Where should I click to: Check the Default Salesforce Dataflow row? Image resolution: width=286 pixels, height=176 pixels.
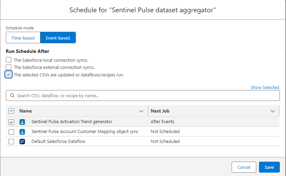tap(11, 142)
